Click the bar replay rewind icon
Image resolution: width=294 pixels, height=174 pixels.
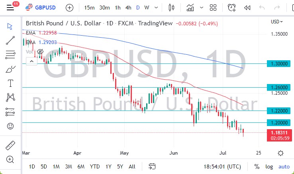click(247, 8)
